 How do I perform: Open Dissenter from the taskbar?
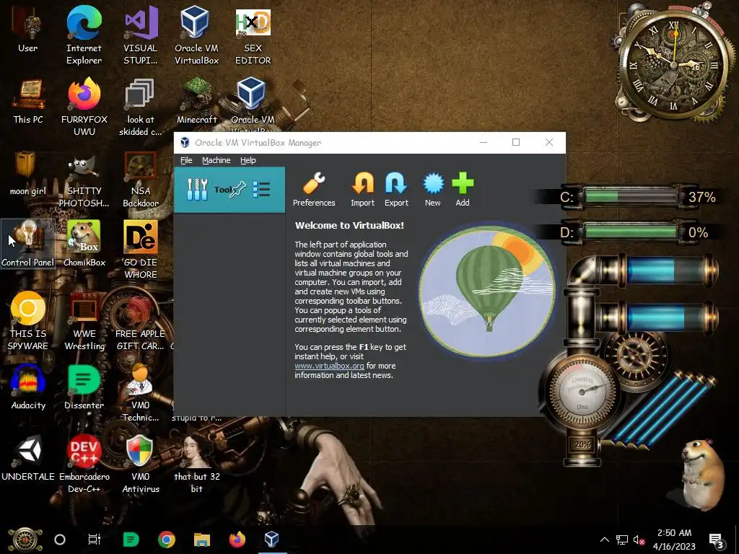(x=131, y=540)
